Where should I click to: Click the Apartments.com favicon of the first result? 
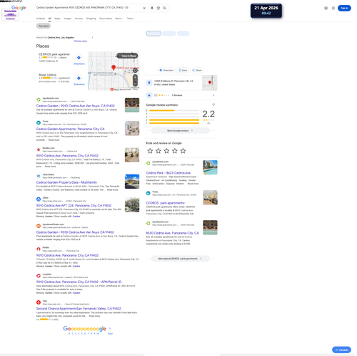coord(39,99)
